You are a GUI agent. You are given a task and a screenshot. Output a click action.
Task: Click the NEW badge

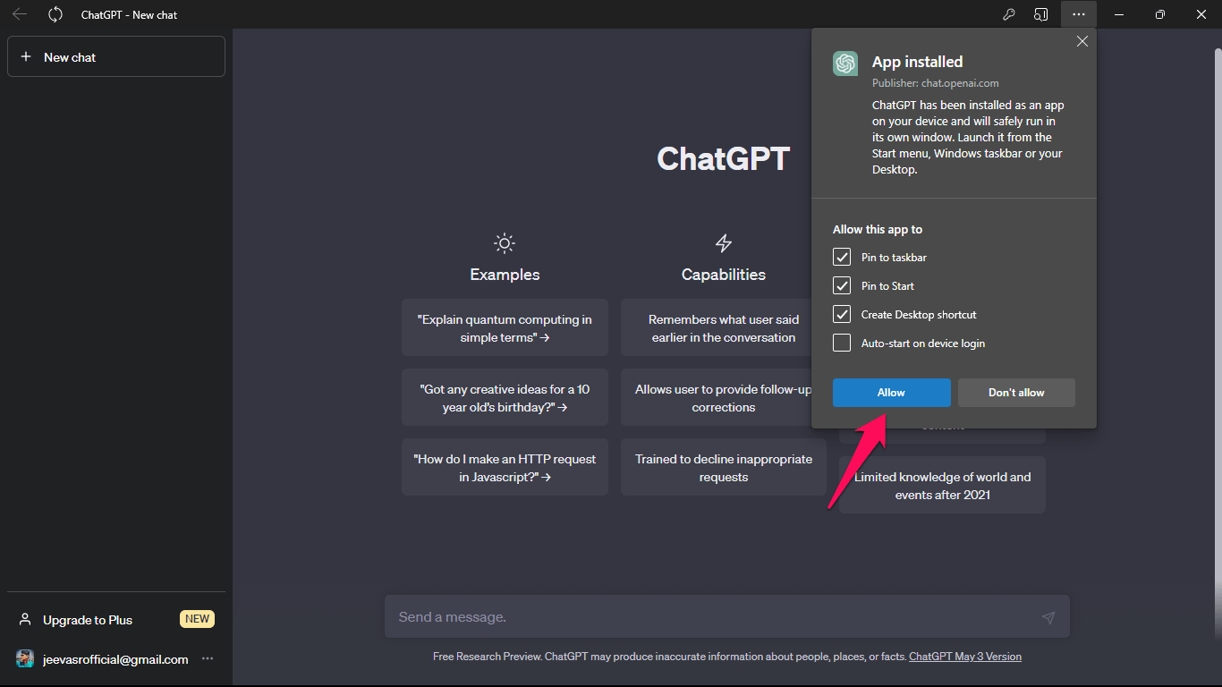coord(197,619)
